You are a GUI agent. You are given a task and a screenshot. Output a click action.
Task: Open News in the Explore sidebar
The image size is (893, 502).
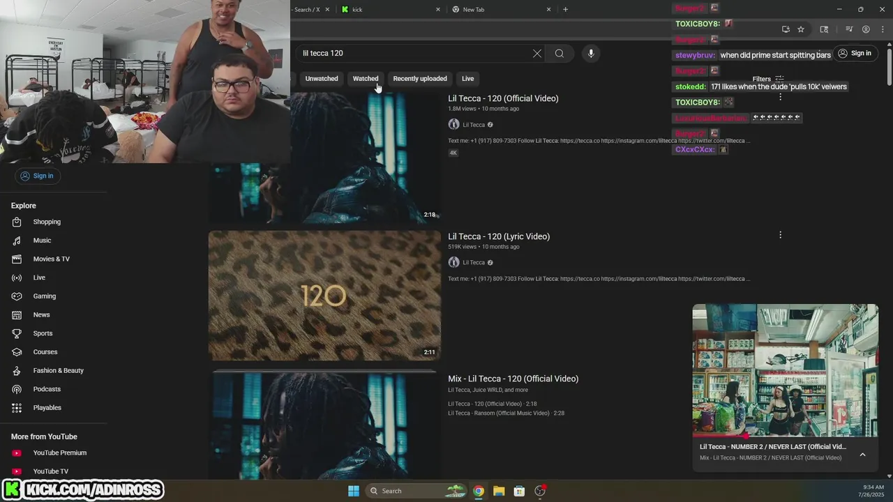[41, 314]
